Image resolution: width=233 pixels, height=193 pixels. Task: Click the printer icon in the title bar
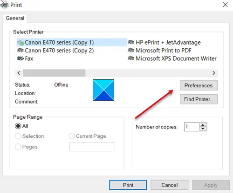[4, 5]
